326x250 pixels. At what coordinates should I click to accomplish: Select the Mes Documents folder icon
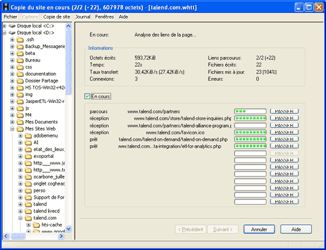pyautogui.click(x=20, y=122)
